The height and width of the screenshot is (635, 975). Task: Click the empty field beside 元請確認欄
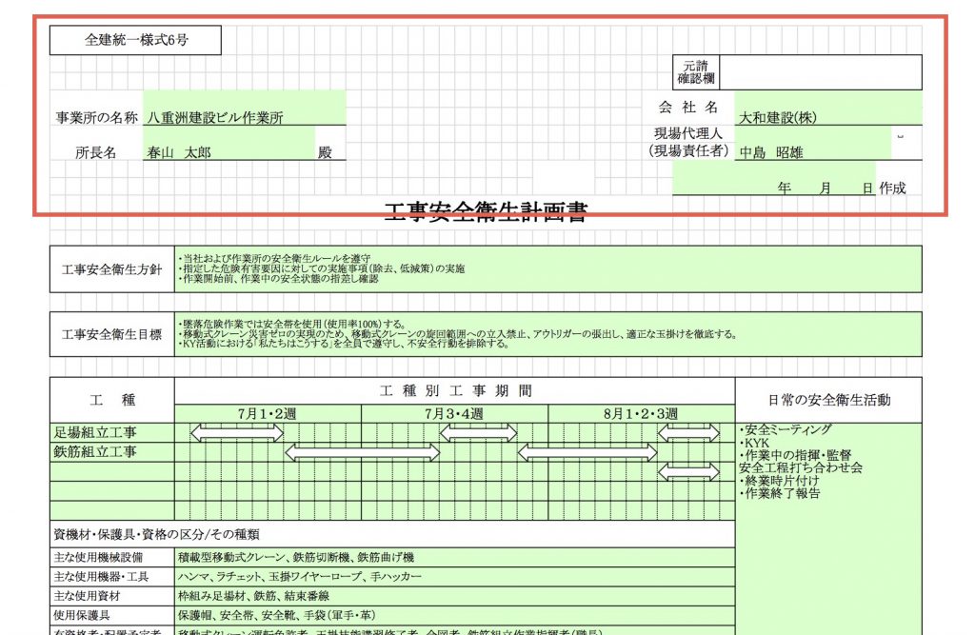tap(820, 72)
